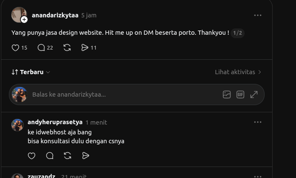This screenshot has width=296, height=178.
Task: Open the Terbaru sort dropdown
Action: point(31,72)
